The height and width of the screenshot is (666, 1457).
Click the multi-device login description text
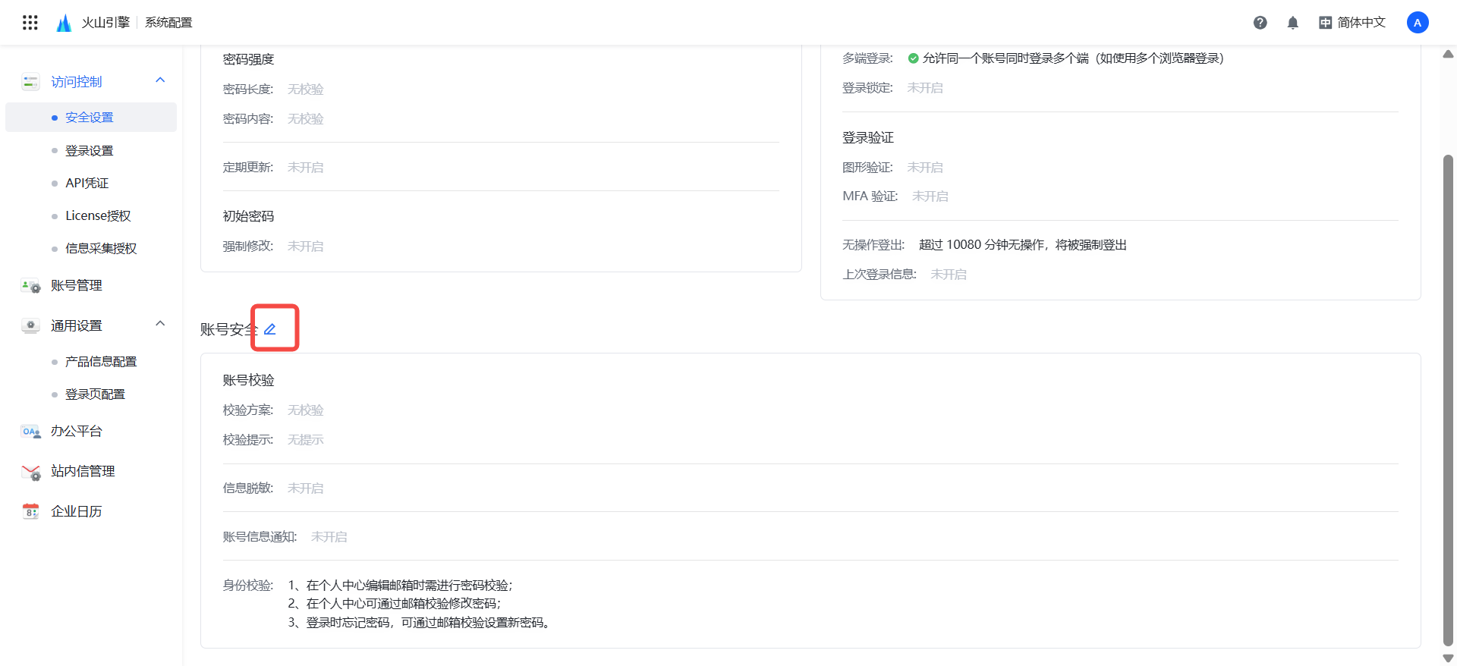1073,58
